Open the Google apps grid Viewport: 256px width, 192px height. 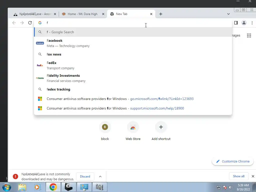pyautogui.click(x=249, y=35)
